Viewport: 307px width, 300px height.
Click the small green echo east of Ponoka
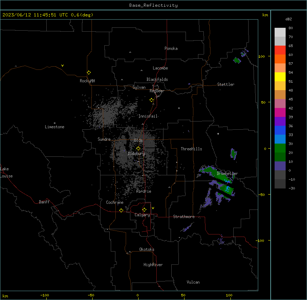(x=237, y=60)
